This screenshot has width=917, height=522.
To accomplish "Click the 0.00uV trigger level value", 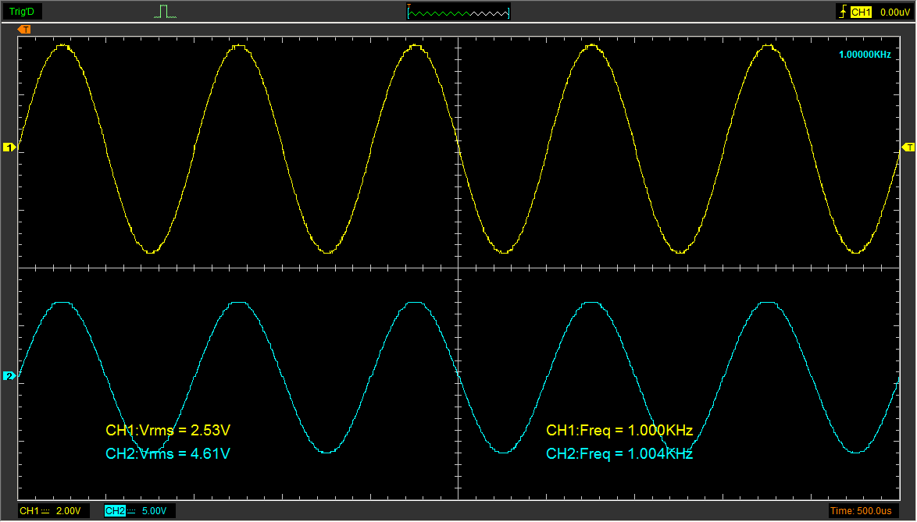I will point(895,12).
